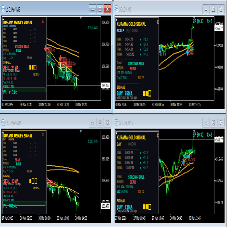
Task: Click the USDJPY#,M5 window title icon
Action: pos(3,9)
